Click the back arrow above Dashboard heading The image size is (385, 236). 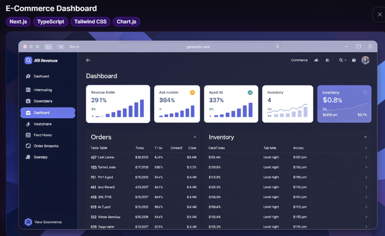coord(88,60)
